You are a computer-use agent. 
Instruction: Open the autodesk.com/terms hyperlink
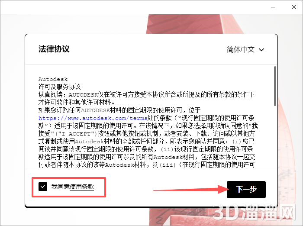93,118
